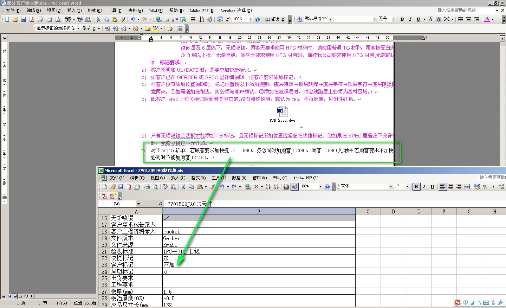Image resolution: width=506 pixels, height=308 pixels.
Task: Click Merge and Center icon in Excel
Action: click(467, 187)
